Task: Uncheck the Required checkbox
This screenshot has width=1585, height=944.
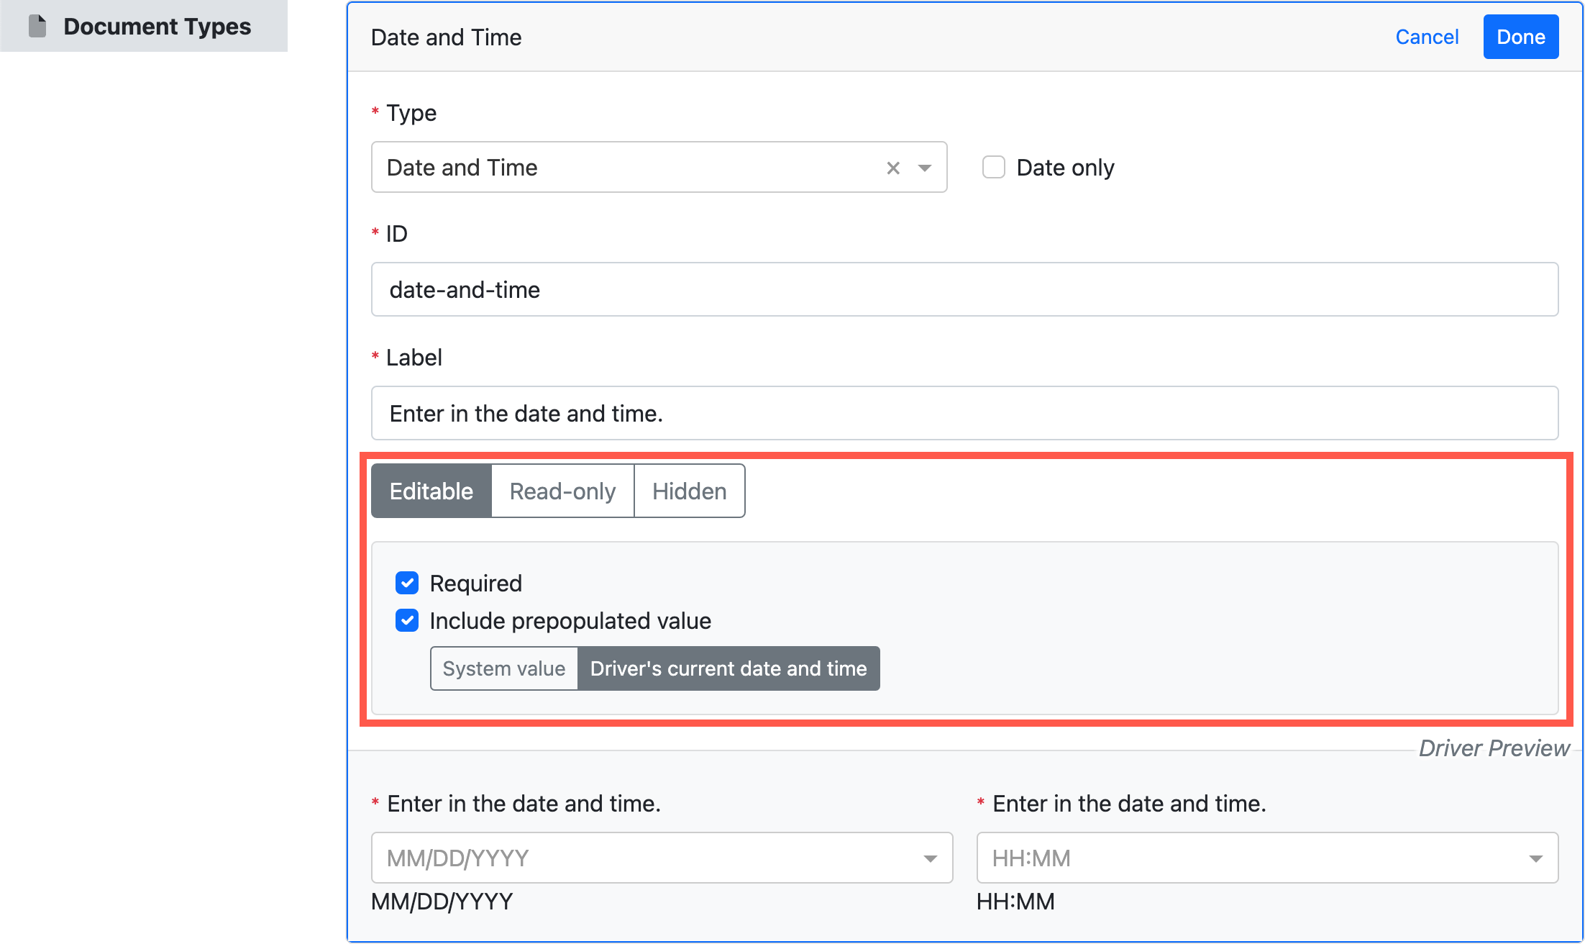Action: [407, 583]
